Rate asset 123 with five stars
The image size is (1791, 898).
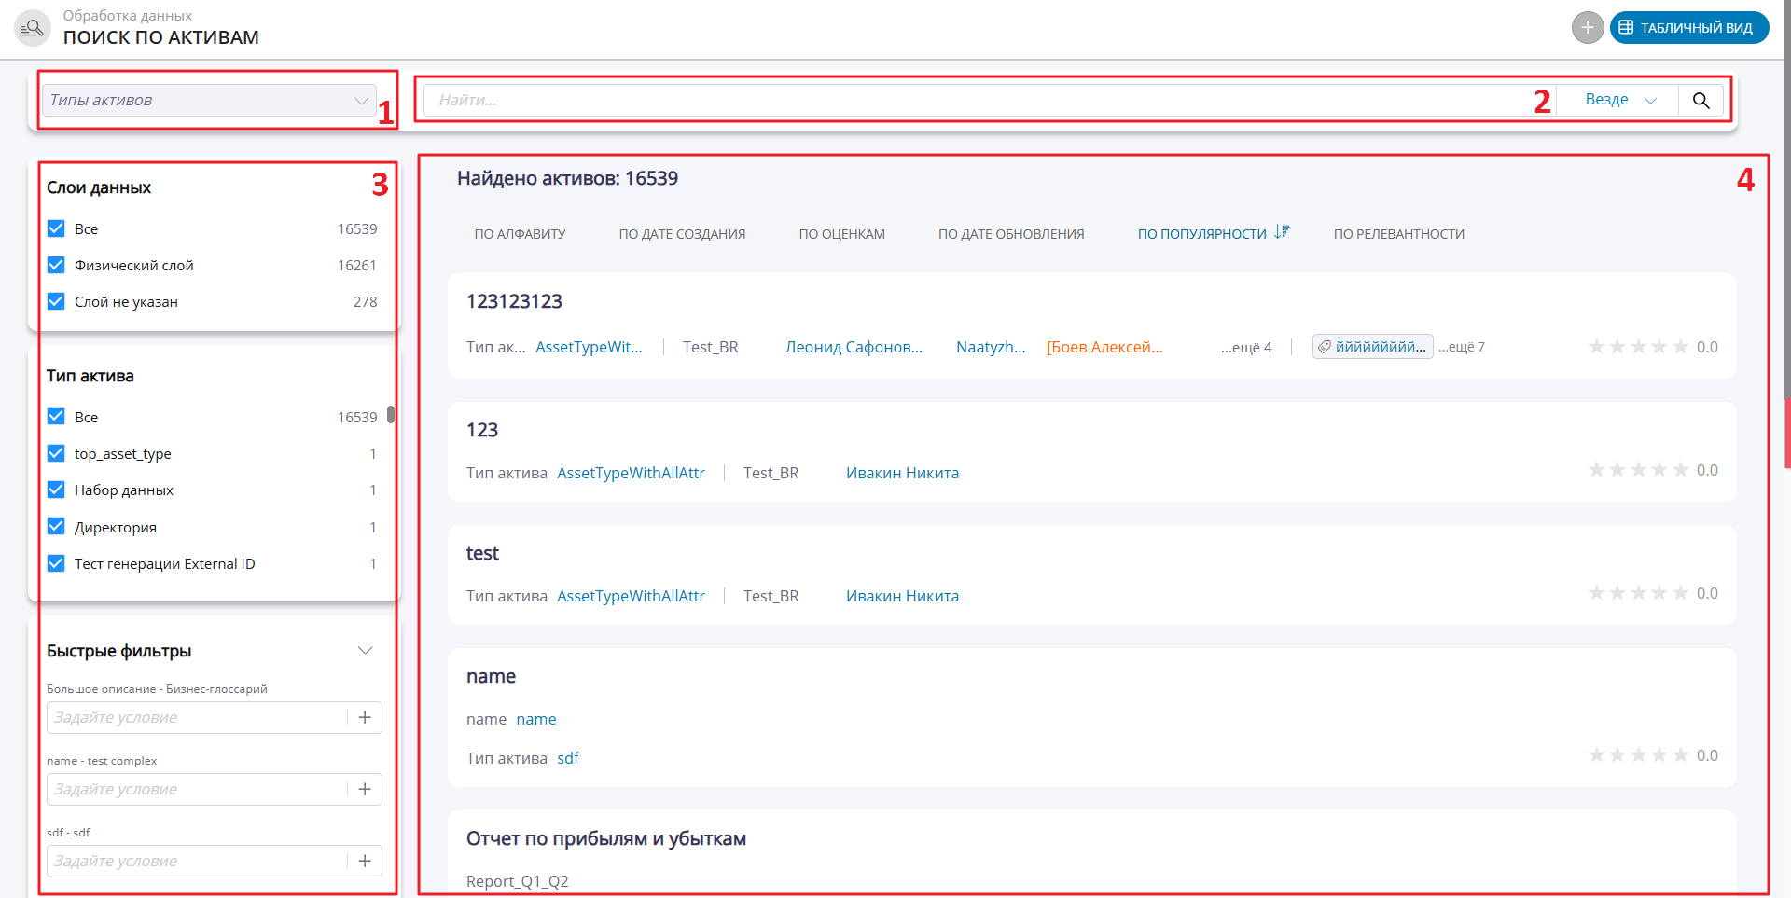coord(1680,470)
